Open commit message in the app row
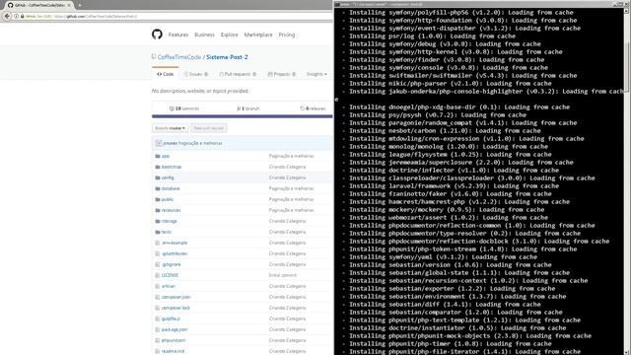The width and height of the screenshot is (631, 355). (x=291, y=156)
